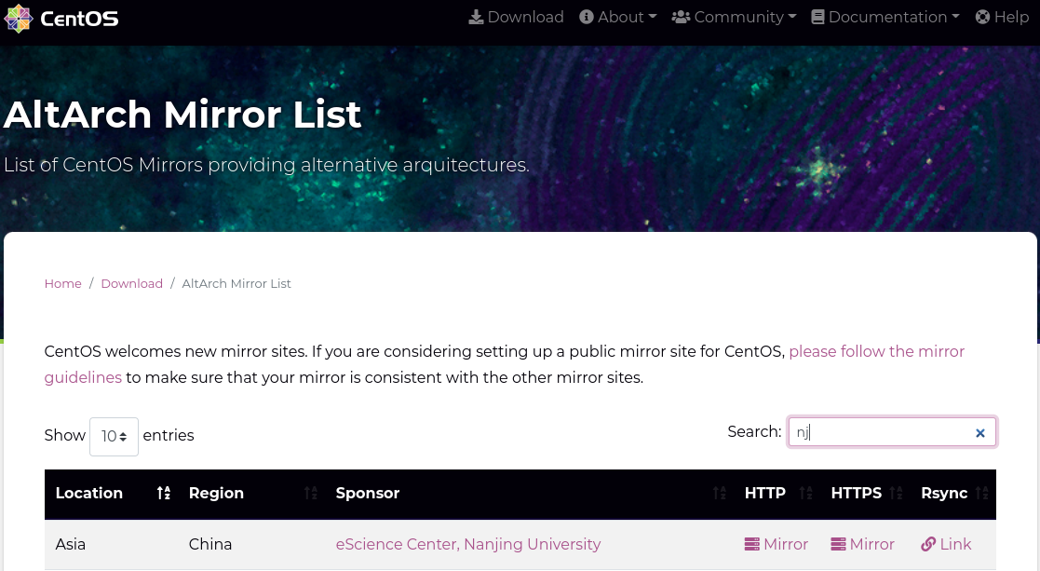Go to Home breadcrumb link
Viewport: 1040px width, 571px height.
point(63,284)
